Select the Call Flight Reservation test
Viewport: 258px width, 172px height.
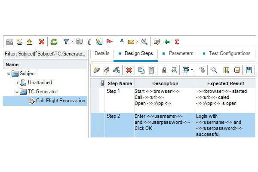(x=60, y=101)
